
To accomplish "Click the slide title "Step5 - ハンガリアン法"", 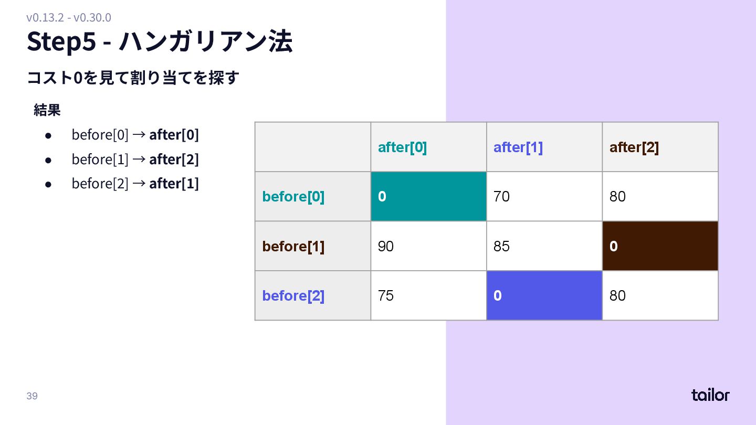I will [160, 41].
